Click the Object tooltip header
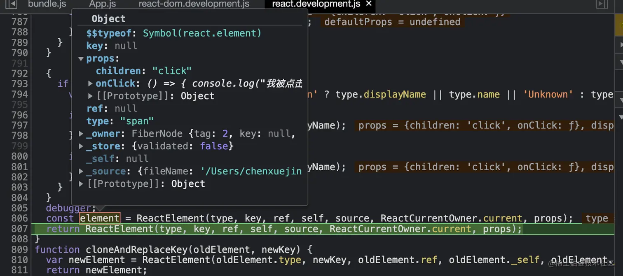The height and width of the screenshot is (276, 623). click(x=108, y=19)
